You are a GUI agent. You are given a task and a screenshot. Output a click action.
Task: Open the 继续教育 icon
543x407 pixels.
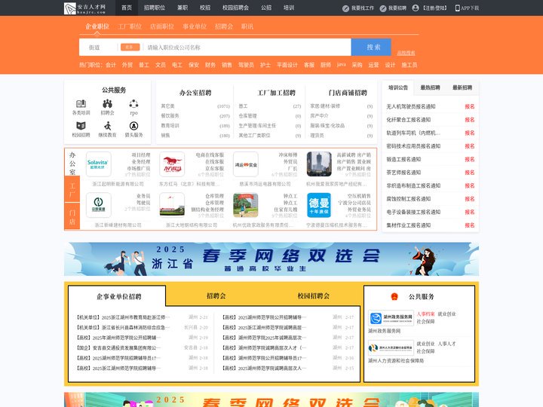pos(107,126)
